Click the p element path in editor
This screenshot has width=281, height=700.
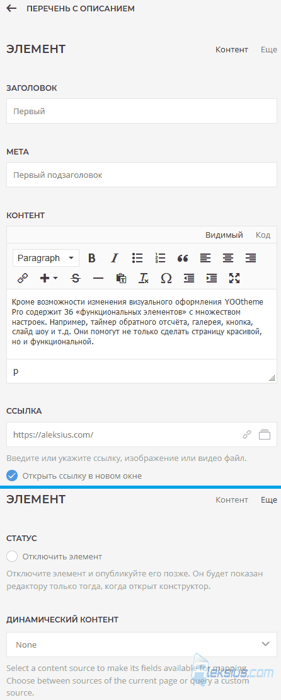click(16, 371)
